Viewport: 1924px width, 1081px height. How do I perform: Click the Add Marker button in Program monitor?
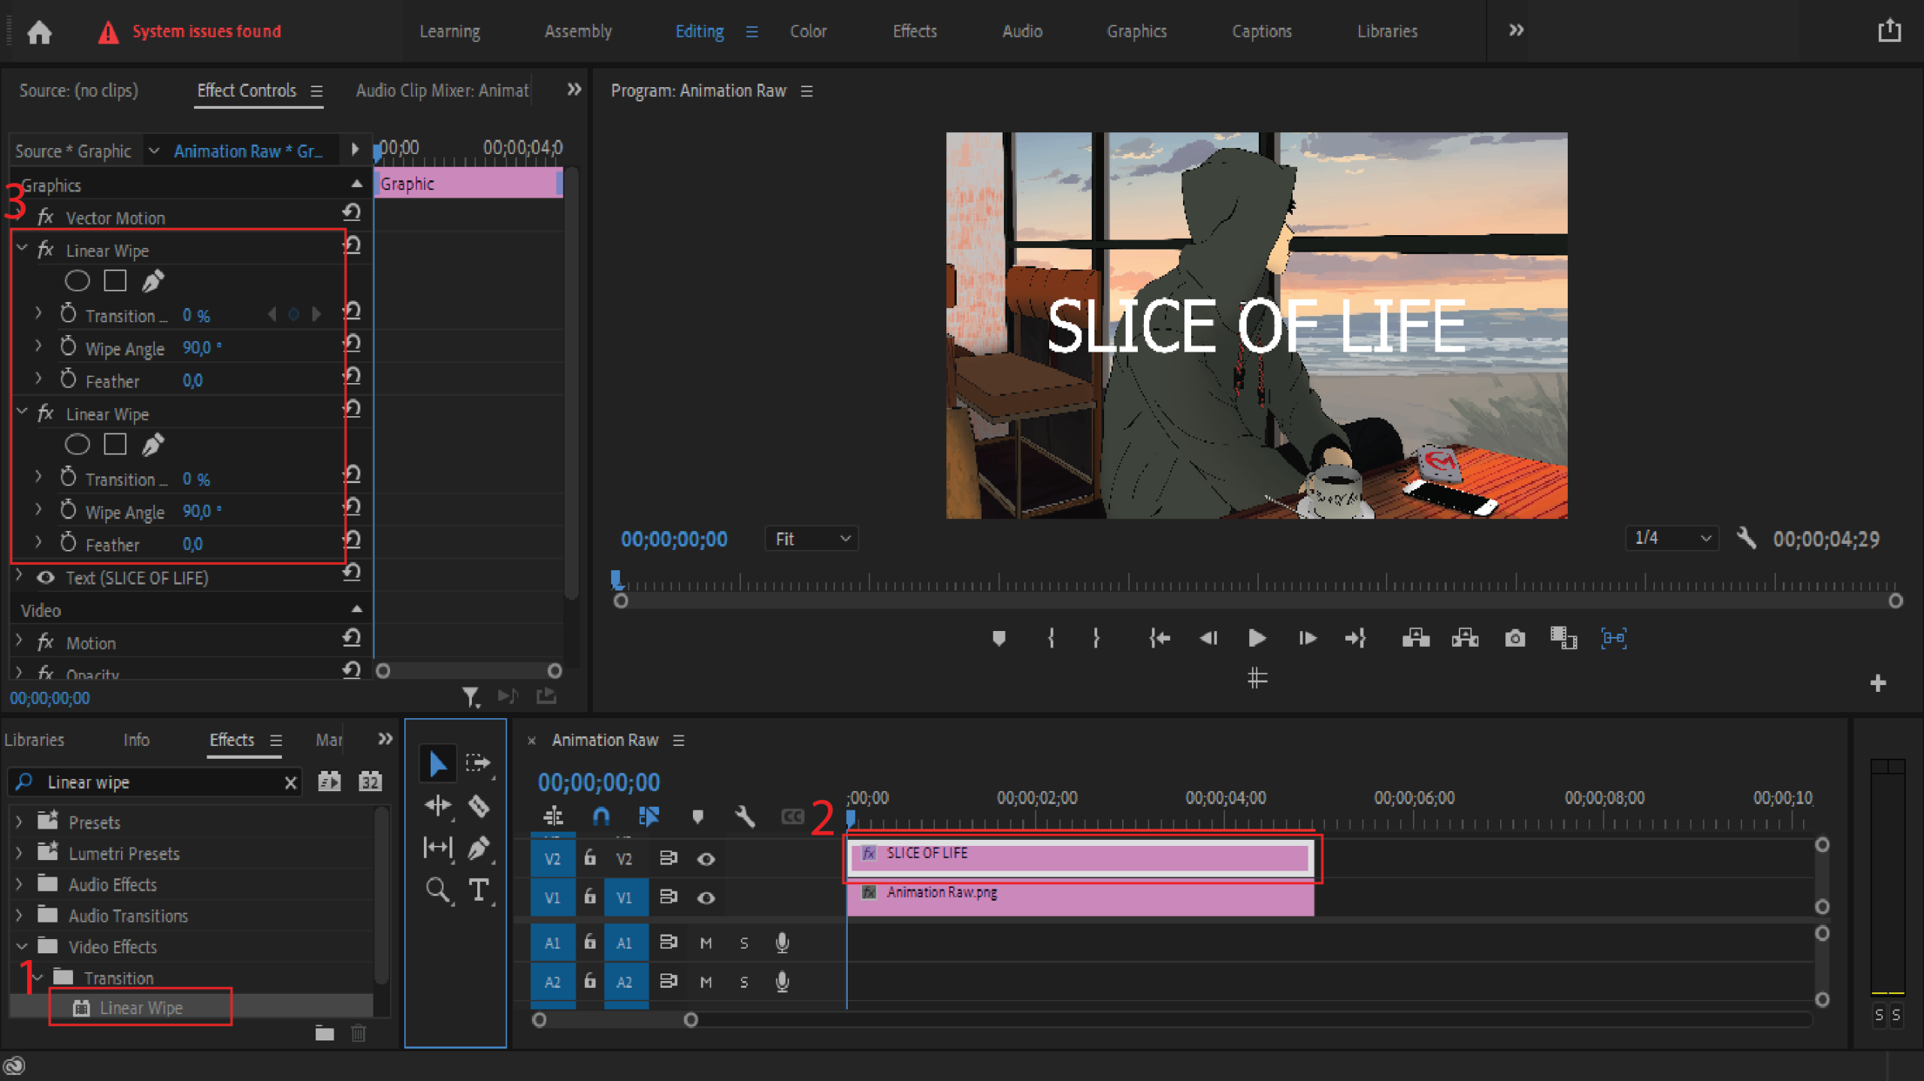[998, 639]
